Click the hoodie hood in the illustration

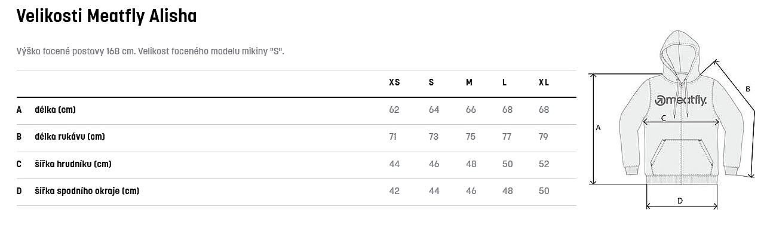click(682, 54)
